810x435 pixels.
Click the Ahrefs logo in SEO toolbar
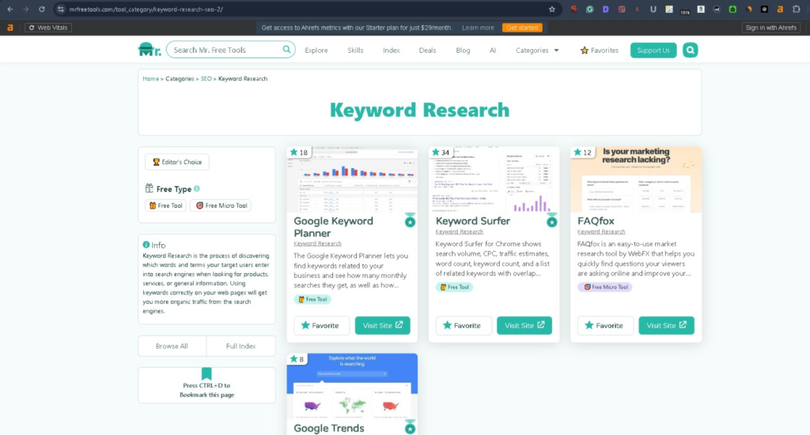click(9, 28)
